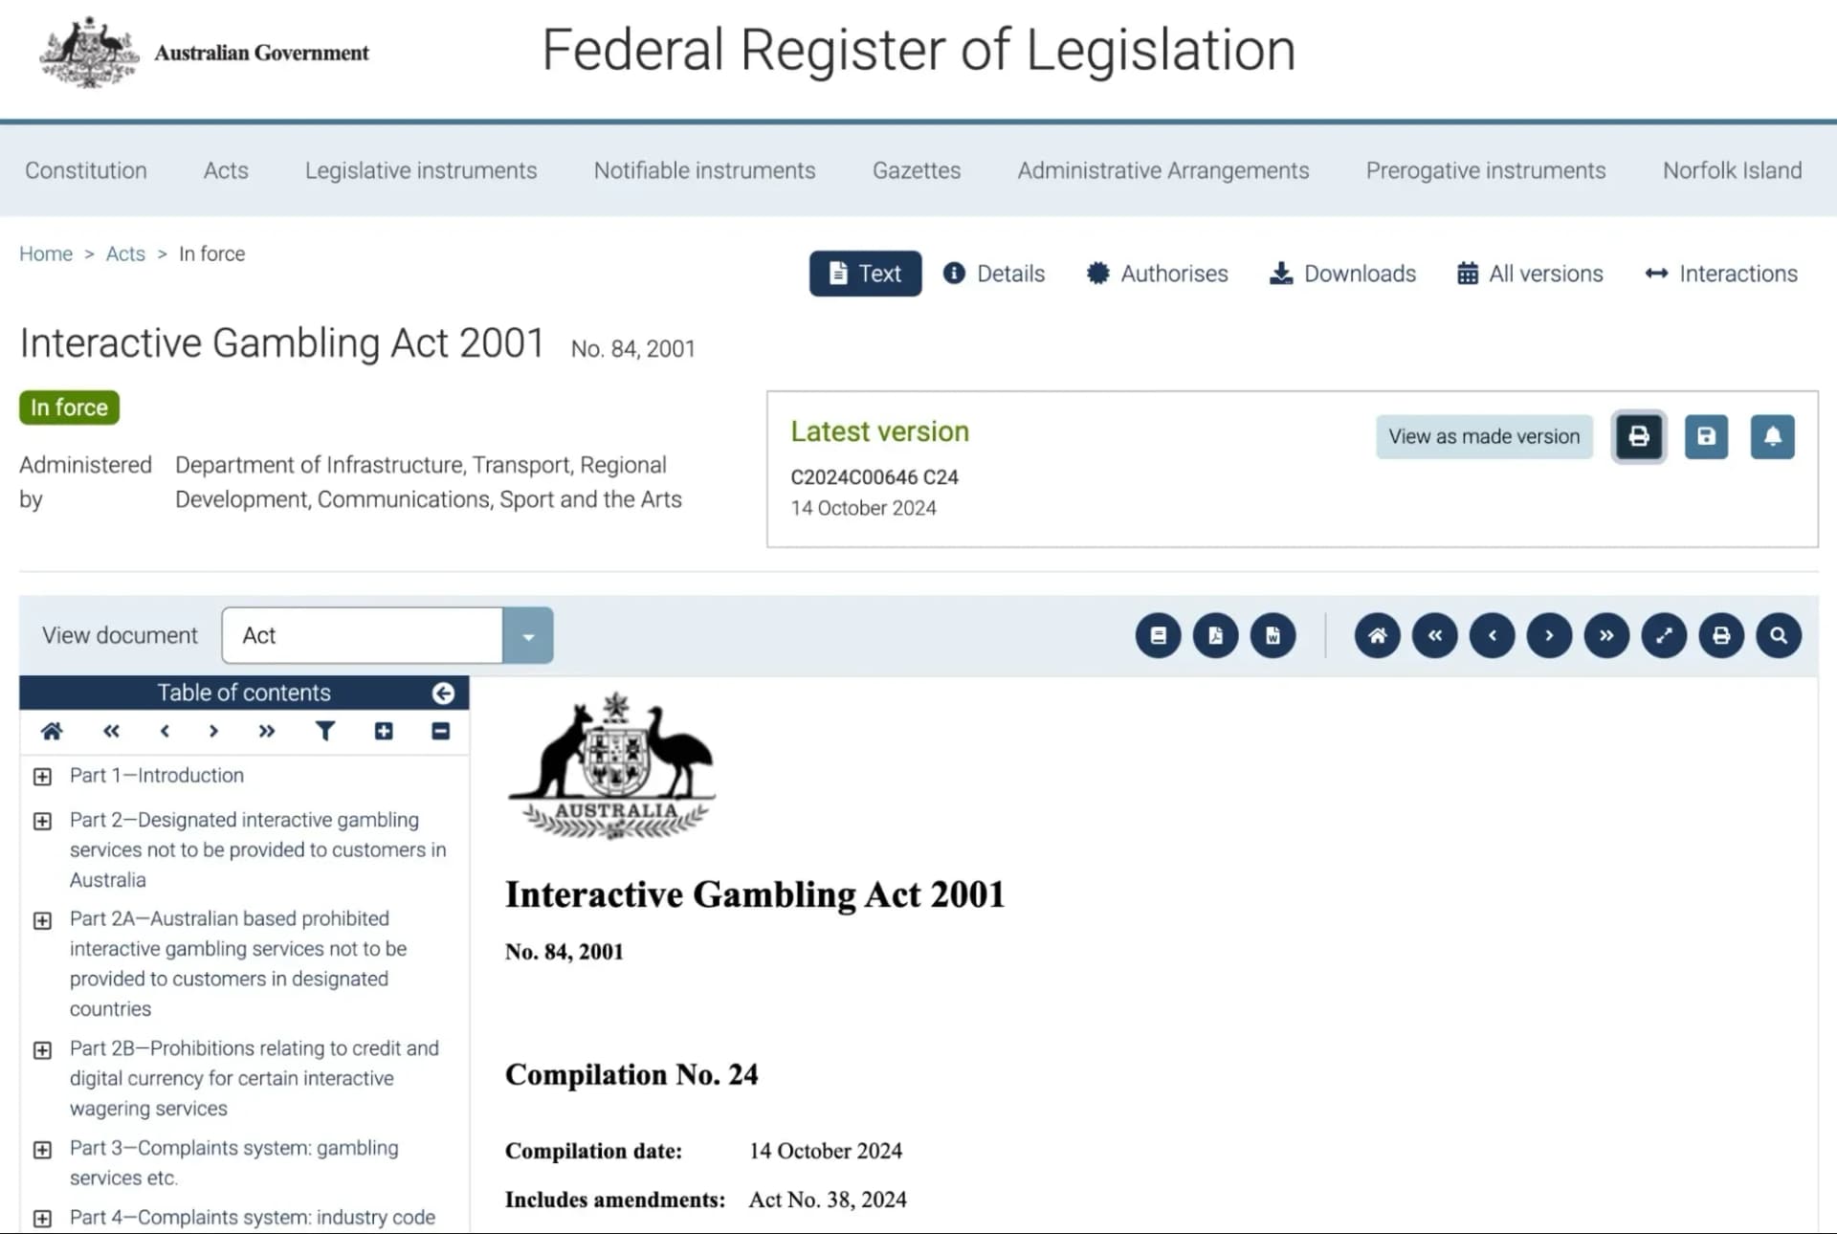The height and width of the screenshot is (1234, 1837).
Task: Expand Part 3—Complaints system: gambling services
Action: pos(42,1150)
